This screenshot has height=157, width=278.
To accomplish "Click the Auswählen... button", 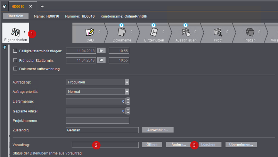I will coord(158,130).
